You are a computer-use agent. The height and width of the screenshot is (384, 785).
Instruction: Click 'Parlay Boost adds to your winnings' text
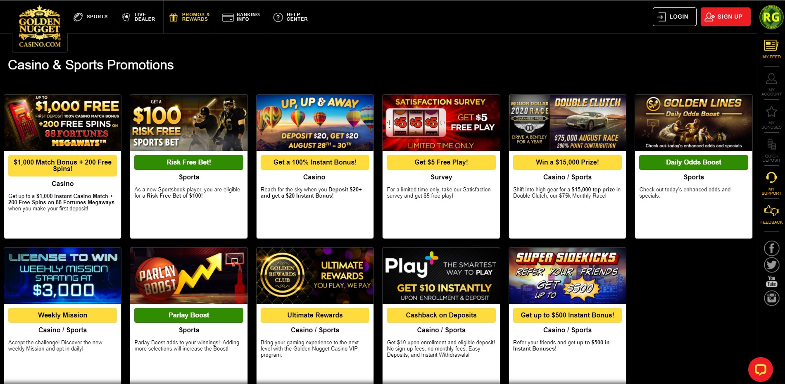[187, 346]
